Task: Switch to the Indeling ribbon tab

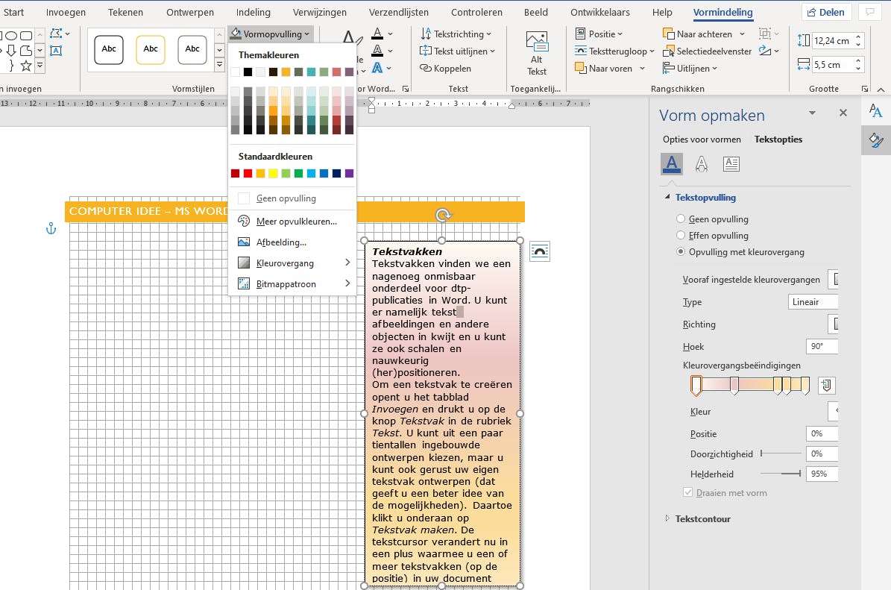Action: click(254, 13)
